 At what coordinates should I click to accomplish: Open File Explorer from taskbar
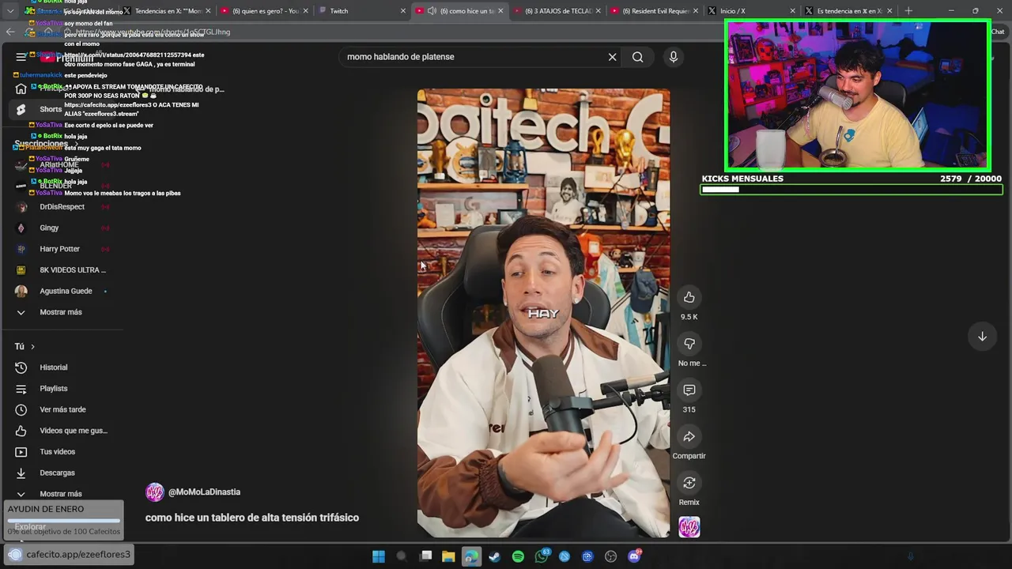448,556
